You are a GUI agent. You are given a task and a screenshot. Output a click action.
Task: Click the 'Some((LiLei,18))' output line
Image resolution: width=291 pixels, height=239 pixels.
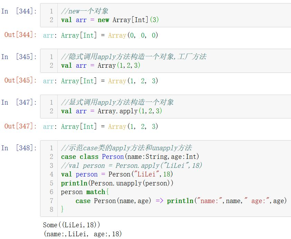(72, 225)
